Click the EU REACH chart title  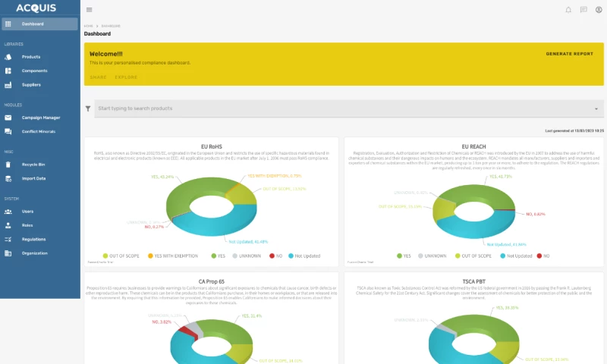coord(473,146)
